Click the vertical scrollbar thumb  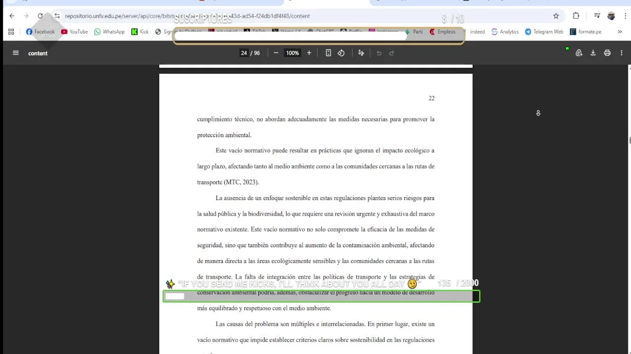(630, 140)
